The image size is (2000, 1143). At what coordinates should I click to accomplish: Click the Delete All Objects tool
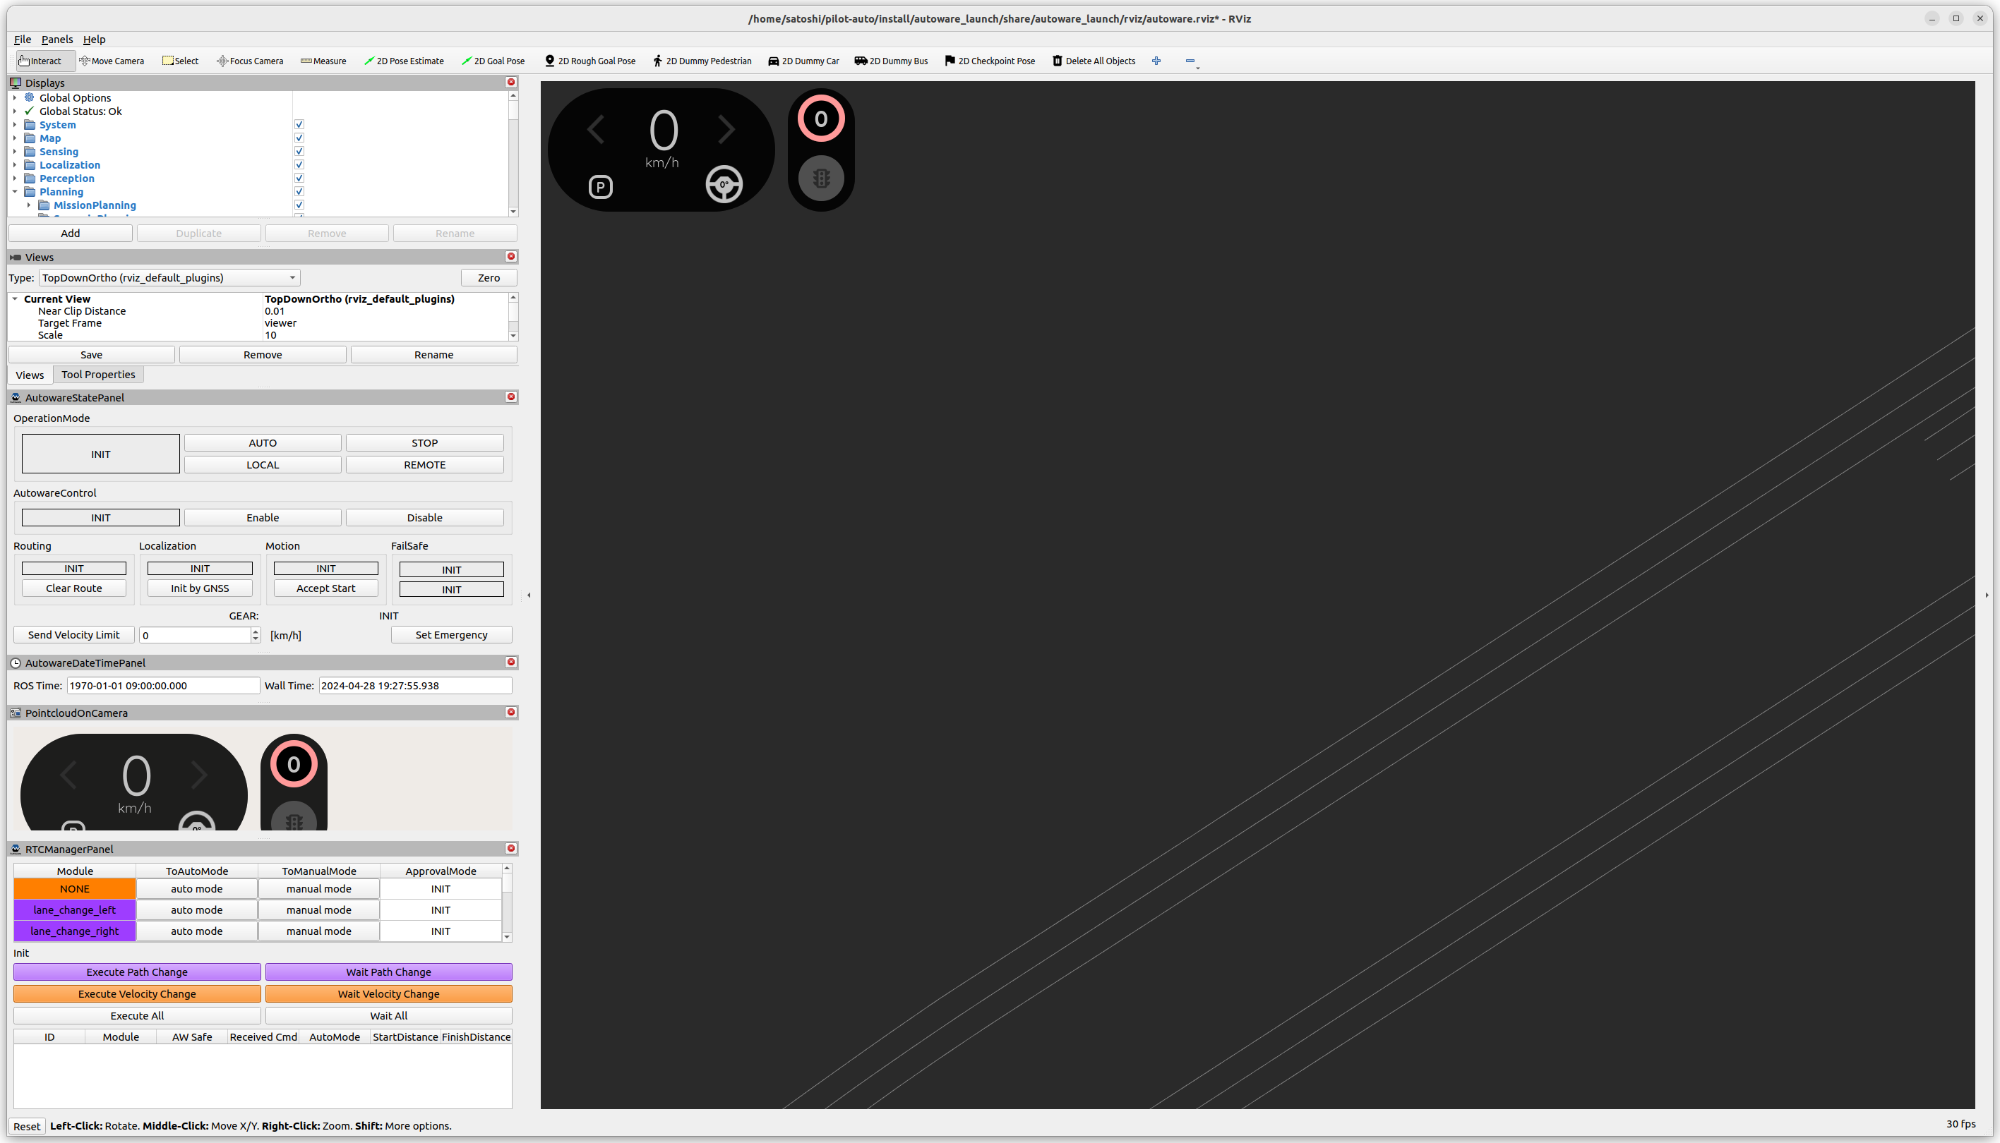click(x=1093, y=61)
